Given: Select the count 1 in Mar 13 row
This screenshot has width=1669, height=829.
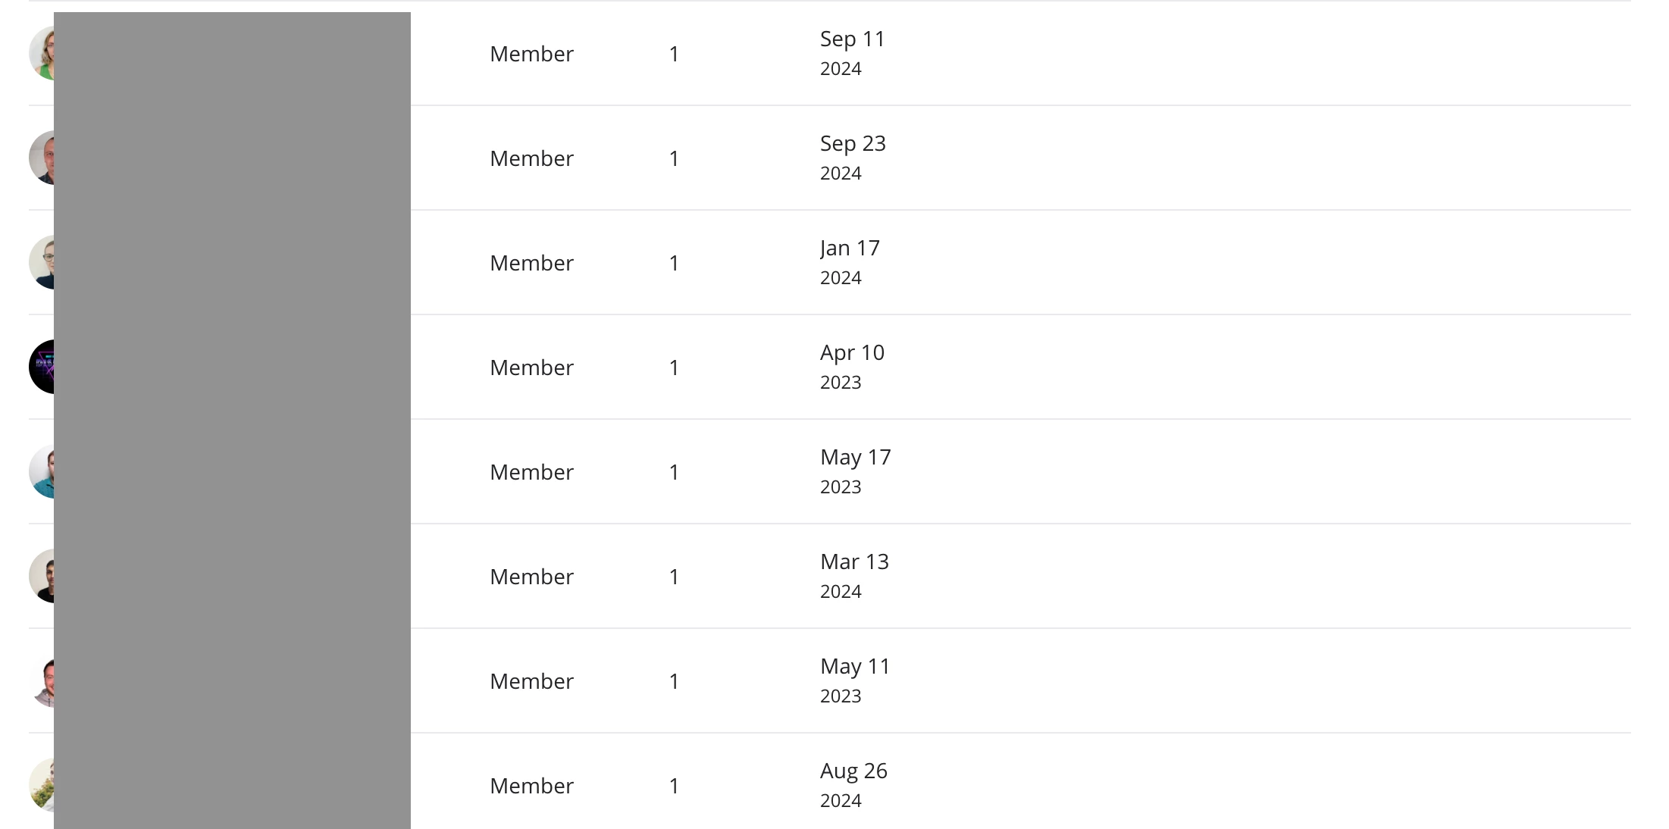Looking at the screenshot, I should pos(674,577).
